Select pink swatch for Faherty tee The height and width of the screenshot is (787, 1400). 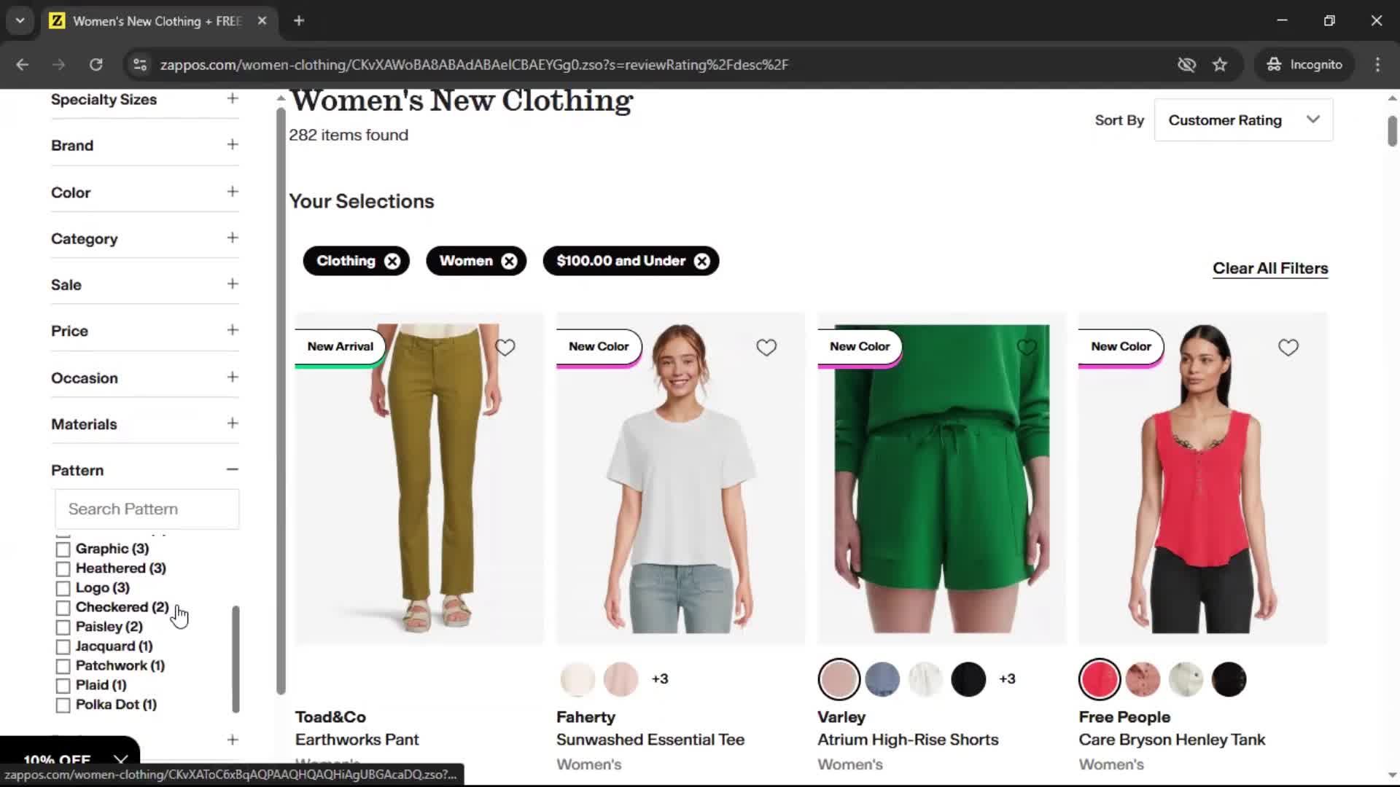(621, 679)
